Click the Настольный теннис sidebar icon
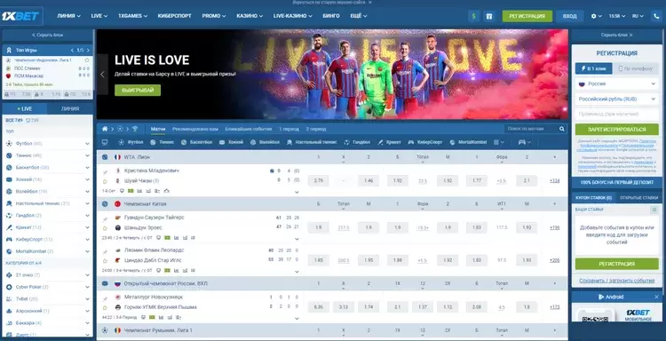This screenshot has width=666, height=341. (9, 203)
